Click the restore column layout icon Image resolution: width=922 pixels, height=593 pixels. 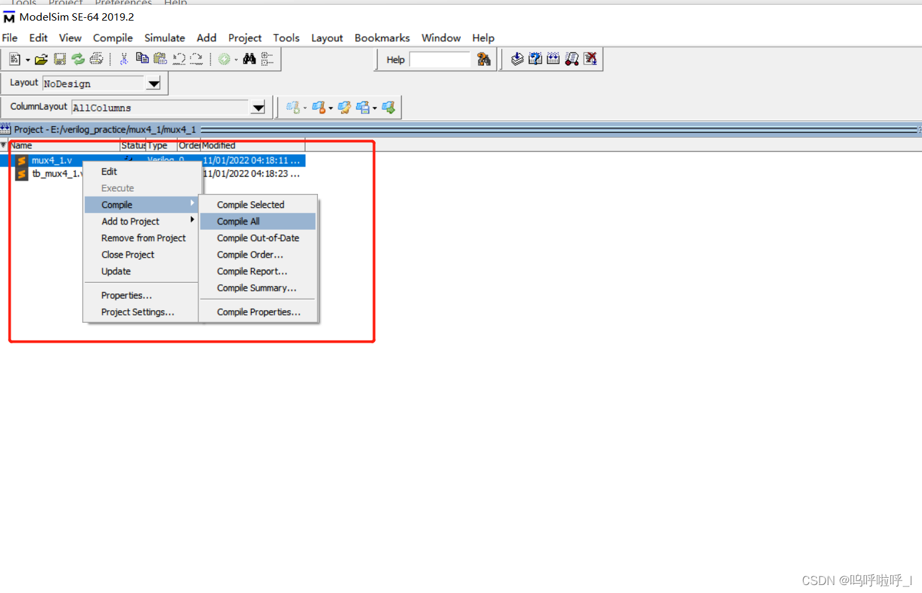(x=293, y=107)
